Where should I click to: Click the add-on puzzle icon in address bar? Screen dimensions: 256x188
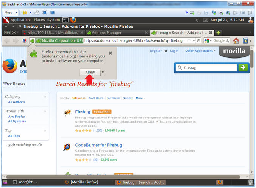click(x=32, y=40)
